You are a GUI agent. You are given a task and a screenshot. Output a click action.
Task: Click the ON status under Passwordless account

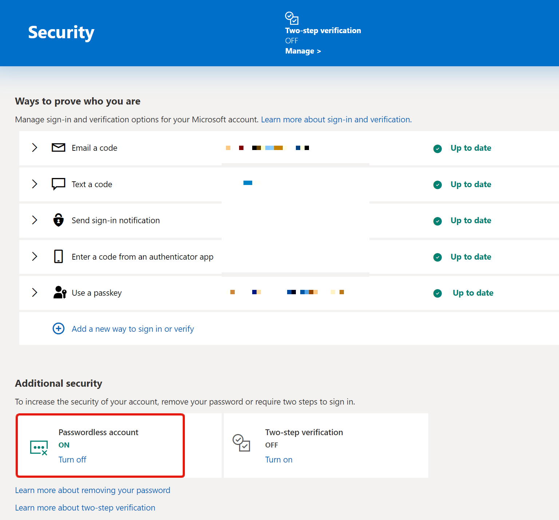pos(64,445)
